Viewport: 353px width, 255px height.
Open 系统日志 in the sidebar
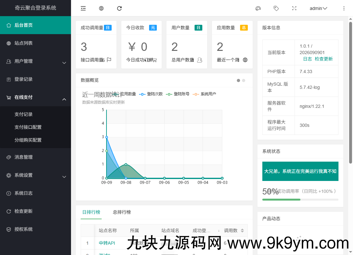(x=35, y=193)
